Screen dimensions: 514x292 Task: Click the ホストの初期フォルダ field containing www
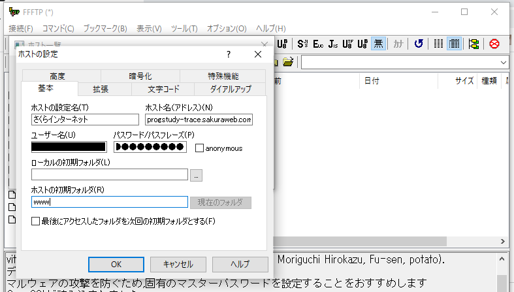point(110,202)
